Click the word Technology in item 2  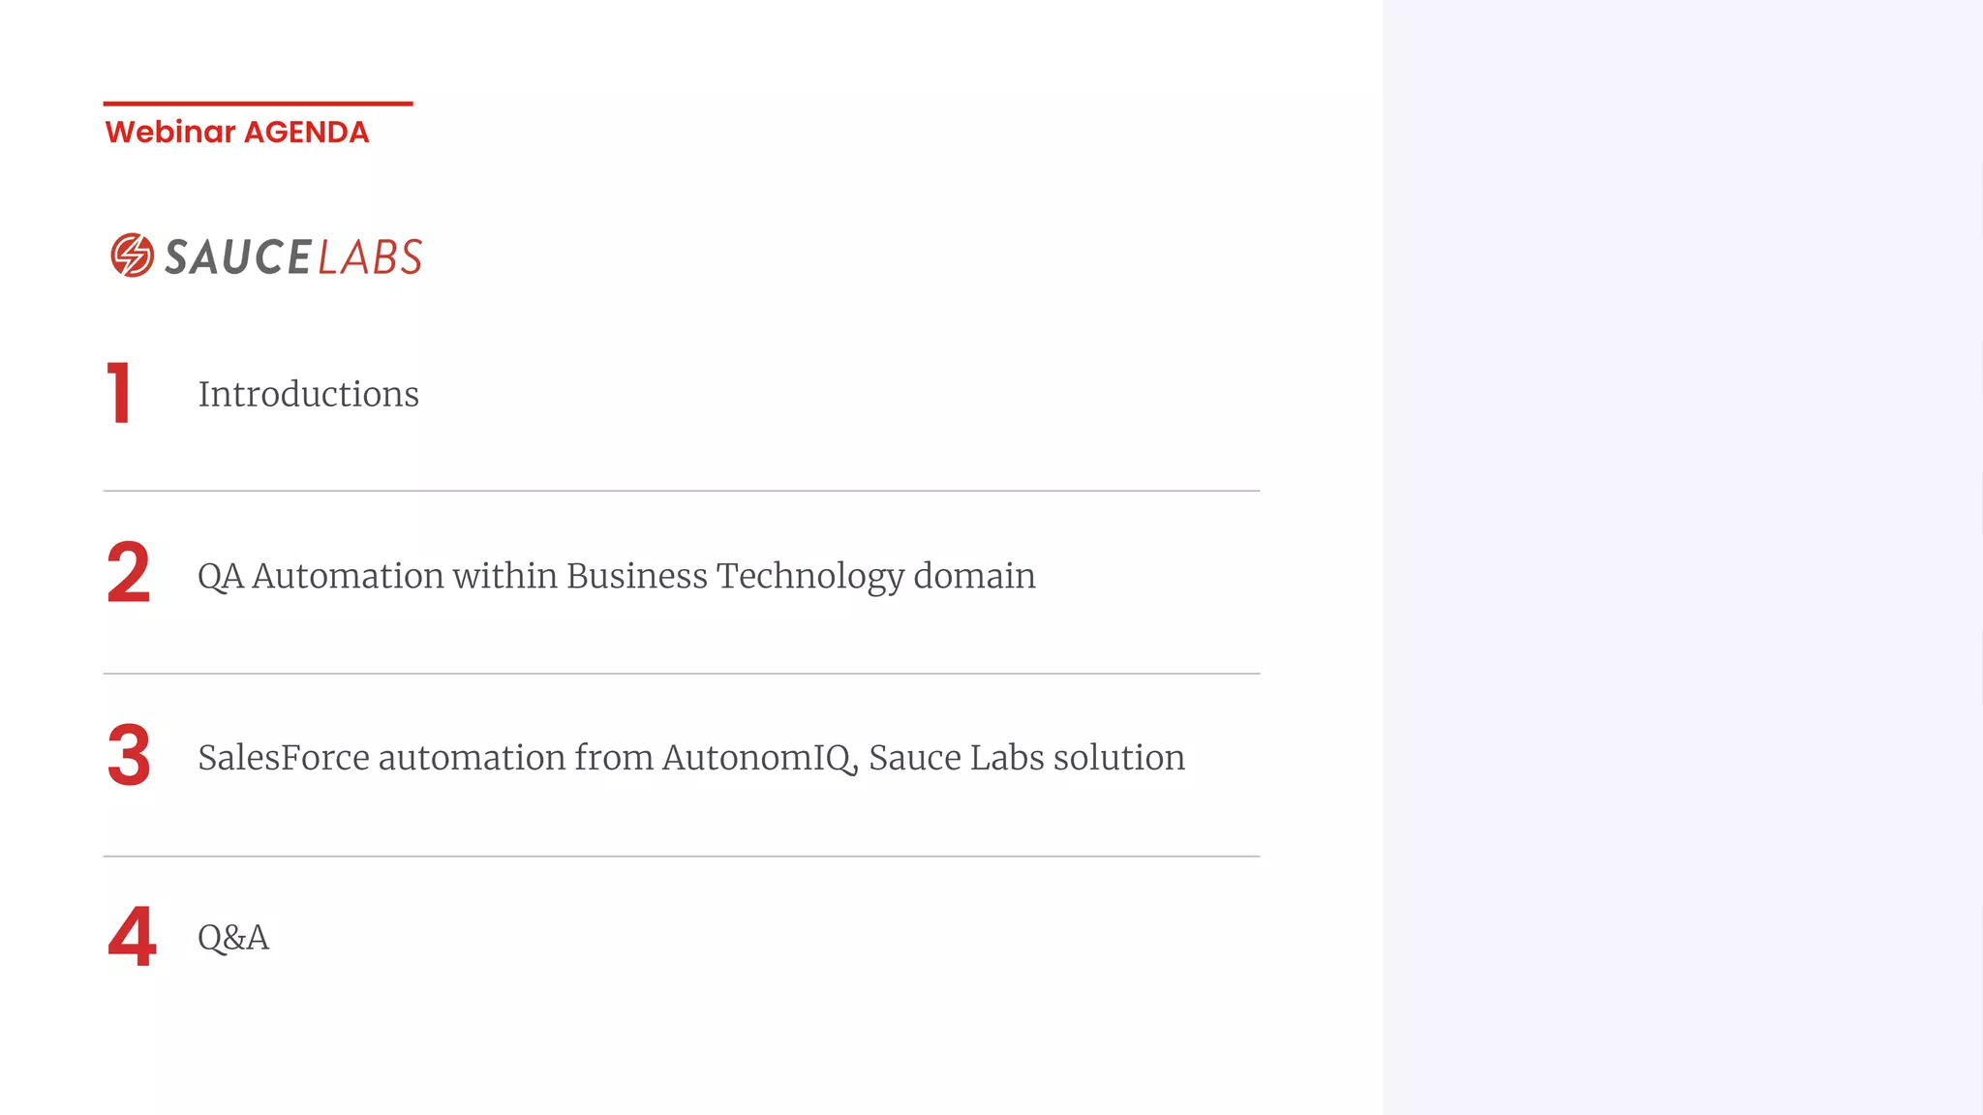coord(810,577)
